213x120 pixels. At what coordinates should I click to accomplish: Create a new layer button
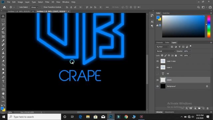tap(203, 108)
